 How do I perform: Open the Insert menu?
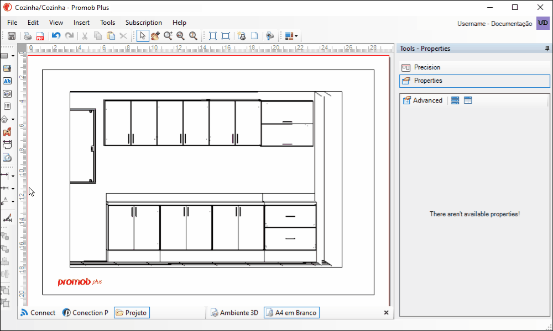click(x=81, y=23)
